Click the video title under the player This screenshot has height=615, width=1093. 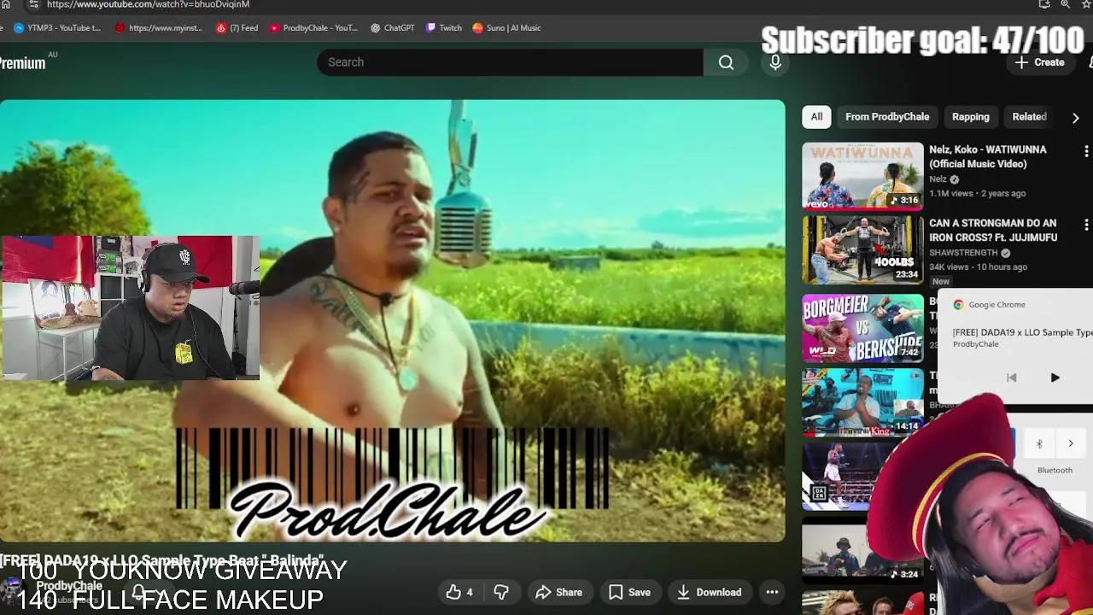[162, 559]
